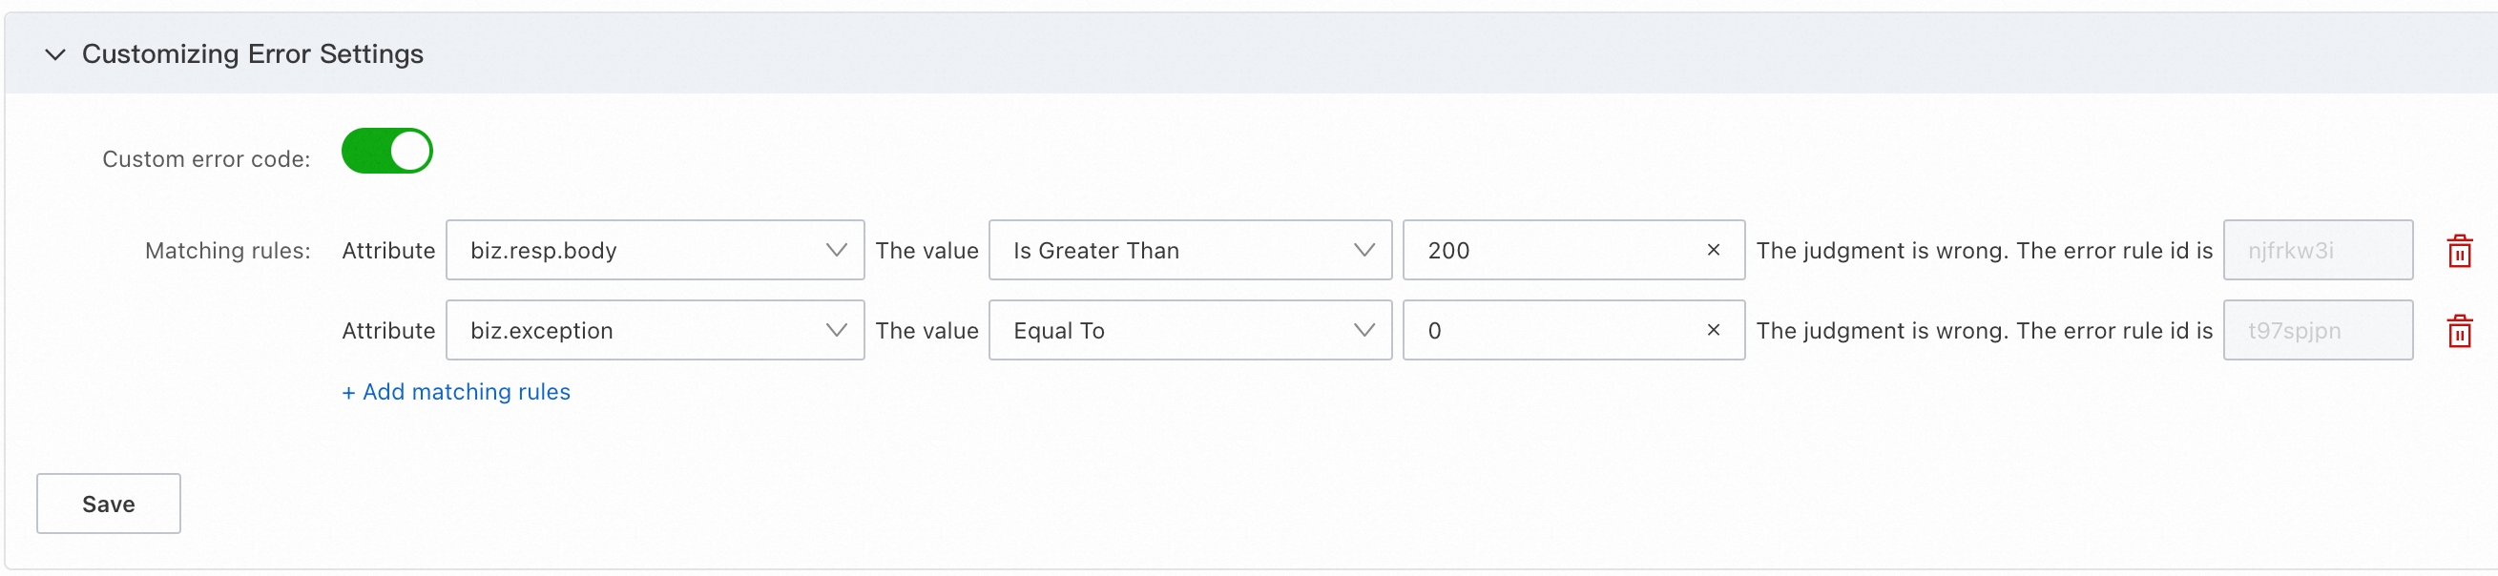Screen dimensions: 2498x576
Task: Delete the biz.resp.body matching rule
Action: [x=2459, y=251]
